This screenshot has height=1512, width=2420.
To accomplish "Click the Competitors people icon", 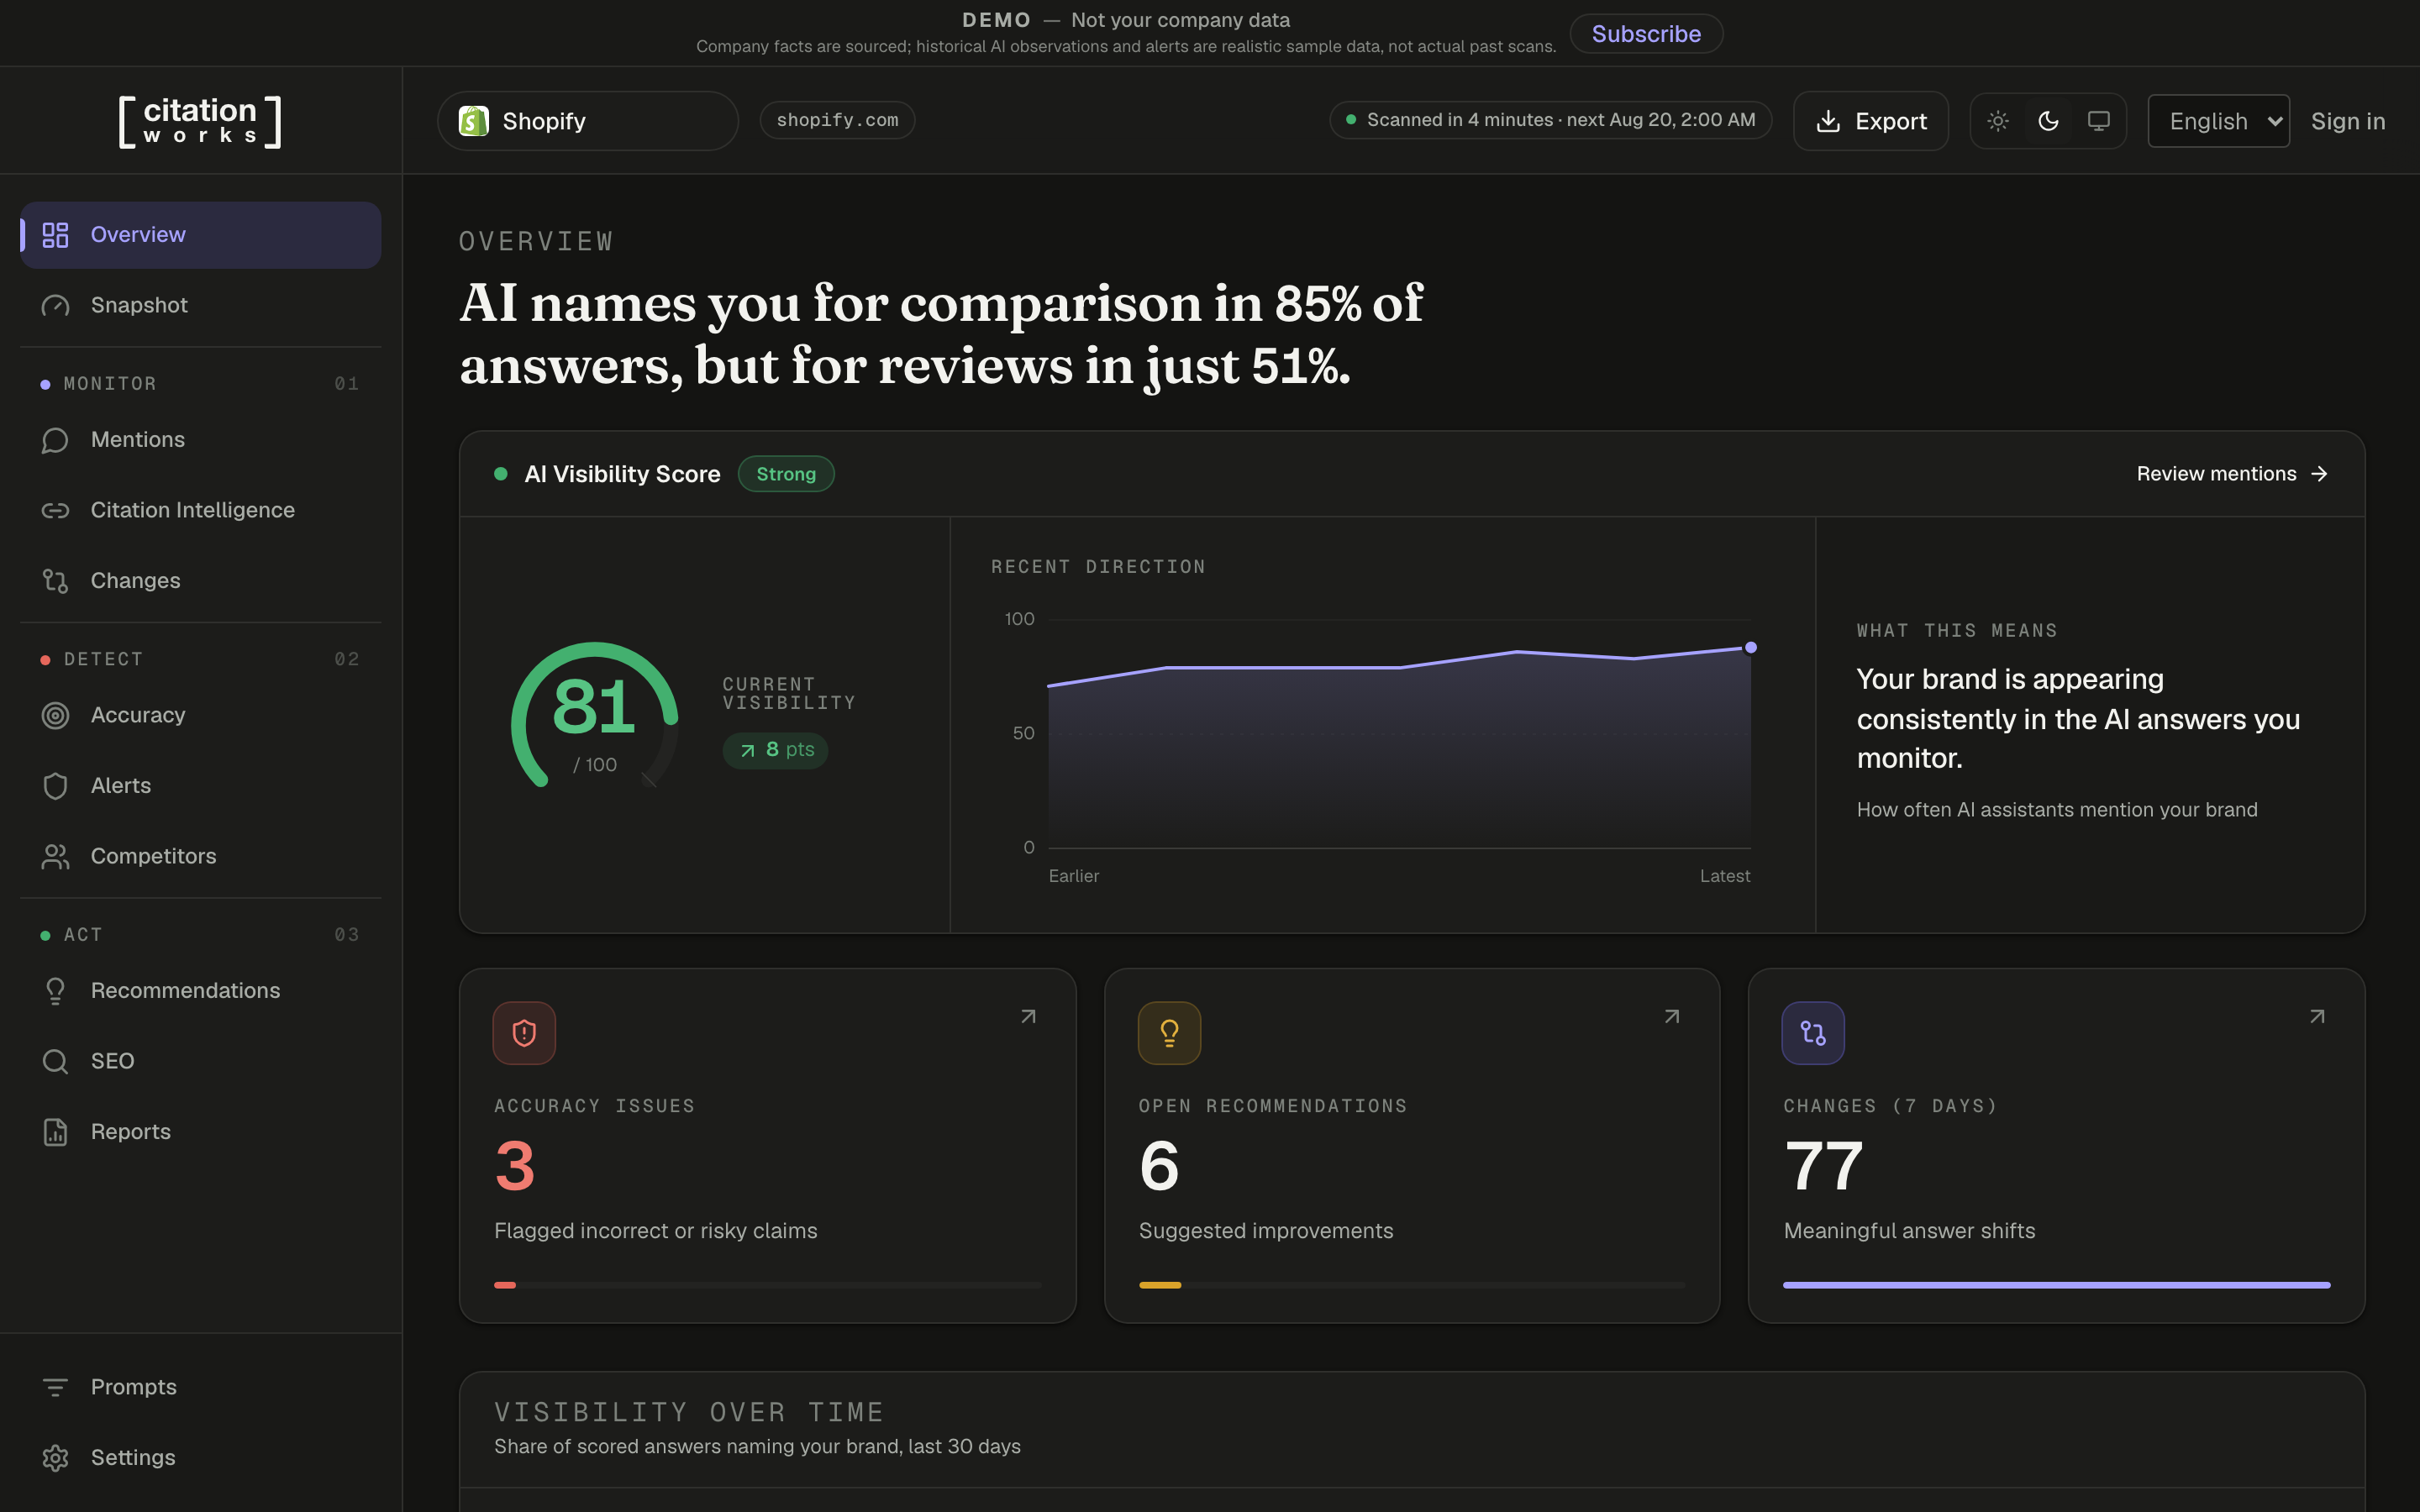I will tap(55, 856).
